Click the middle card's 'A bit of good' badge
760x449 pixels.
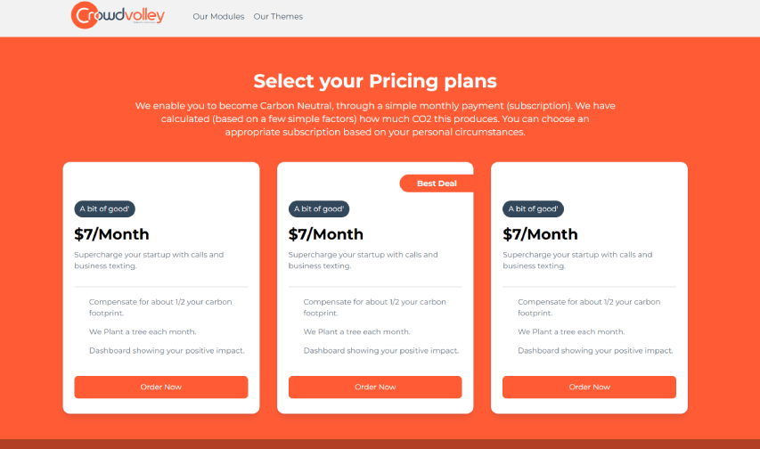(319, 209)
